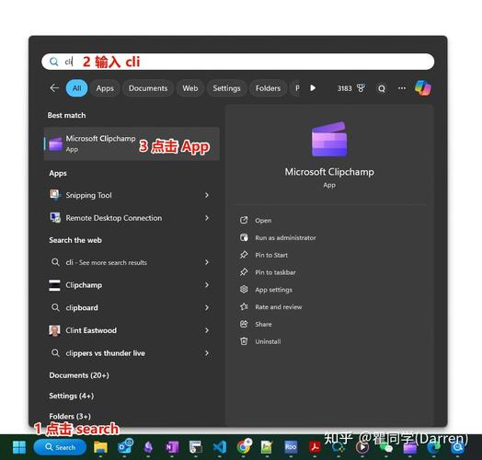The height and width of the screenshot is (460, 482).
Task: Open the Roo app on taskbar
Action: [x=291, y=447]
